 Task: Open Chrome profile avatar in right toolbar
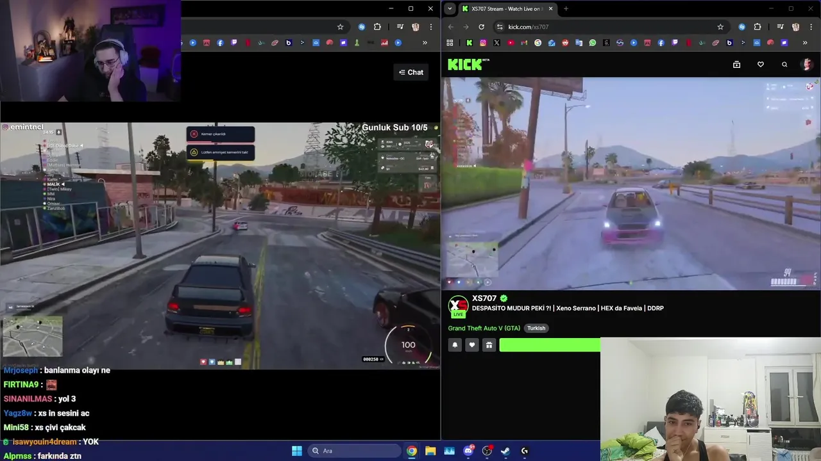click(795, 27)
